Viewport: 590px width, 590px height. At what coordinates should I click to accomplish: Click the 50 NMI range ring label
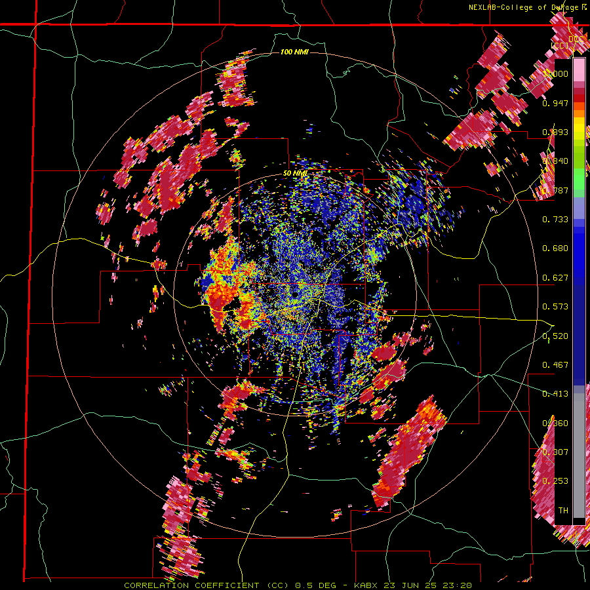pyautogui.click(x=295, y=174)
